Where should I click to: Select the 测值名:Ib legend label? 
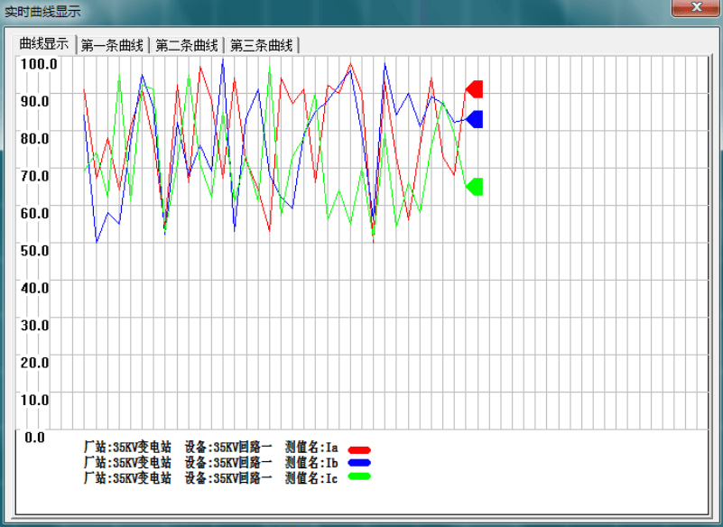click(x=311, y=463)
